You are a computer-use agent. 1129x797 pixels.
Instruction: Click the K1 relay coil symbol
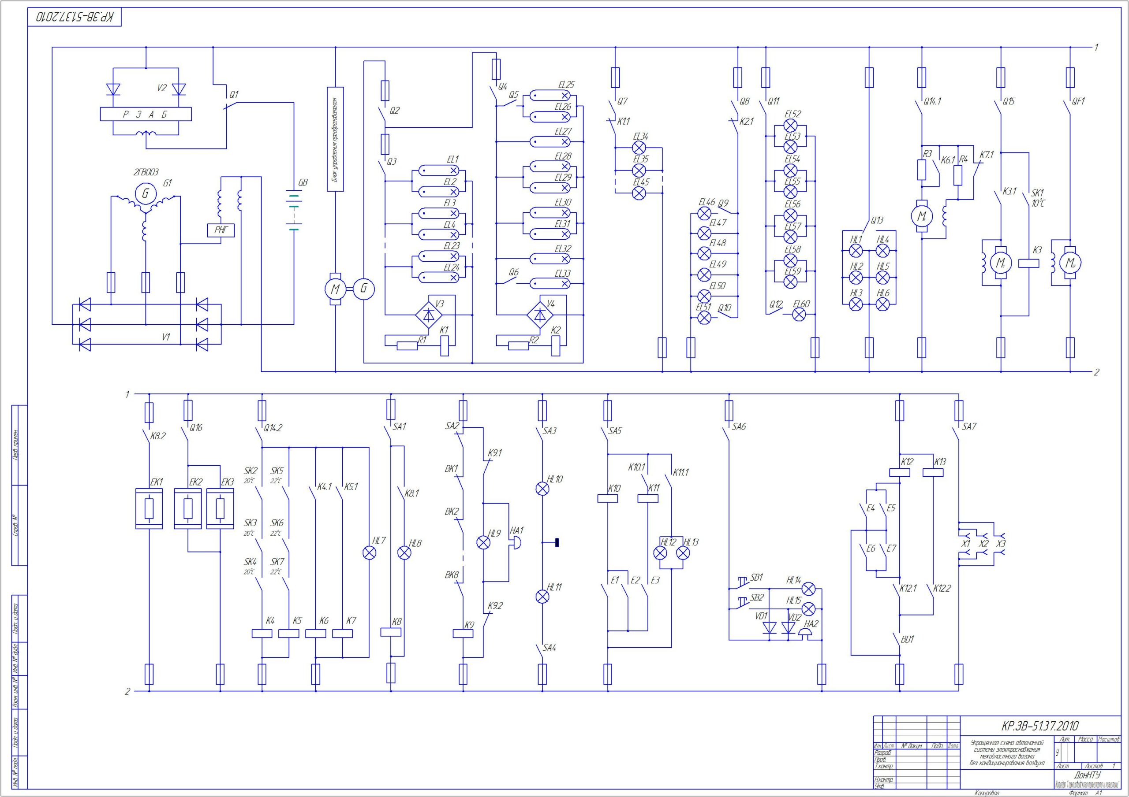point(445,346)
